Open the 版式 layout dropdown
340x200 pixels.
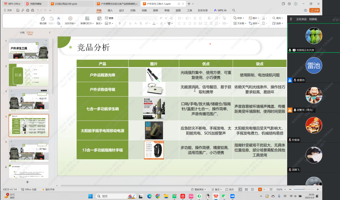99,24
